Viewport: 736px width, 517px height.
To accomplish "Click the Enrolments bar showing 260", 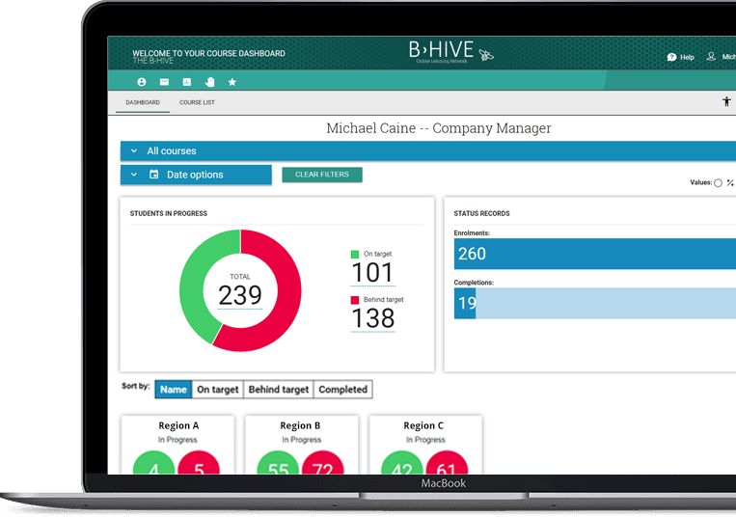I will (x=594, y=254).
